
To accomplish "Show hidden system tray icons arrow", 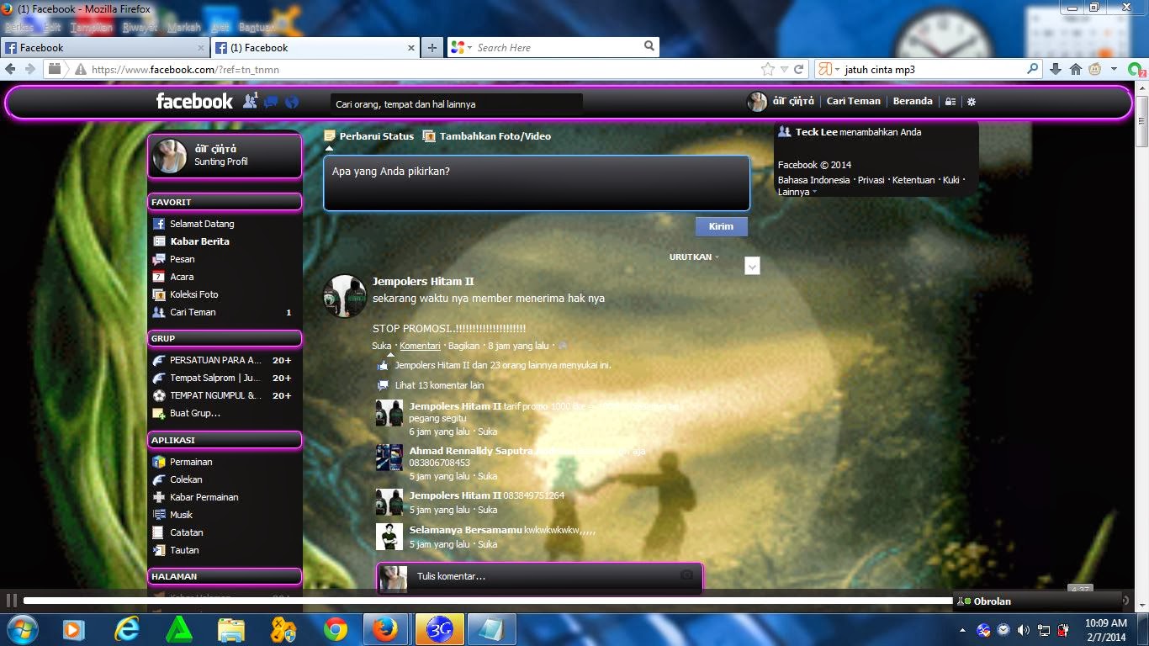I will click(962, 630).
